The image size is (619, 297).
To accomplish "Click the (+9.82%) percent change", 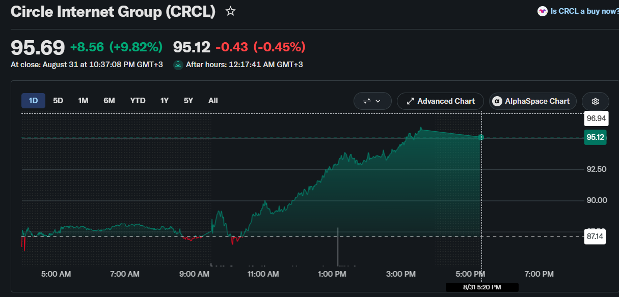I will (x=136, y=47).
